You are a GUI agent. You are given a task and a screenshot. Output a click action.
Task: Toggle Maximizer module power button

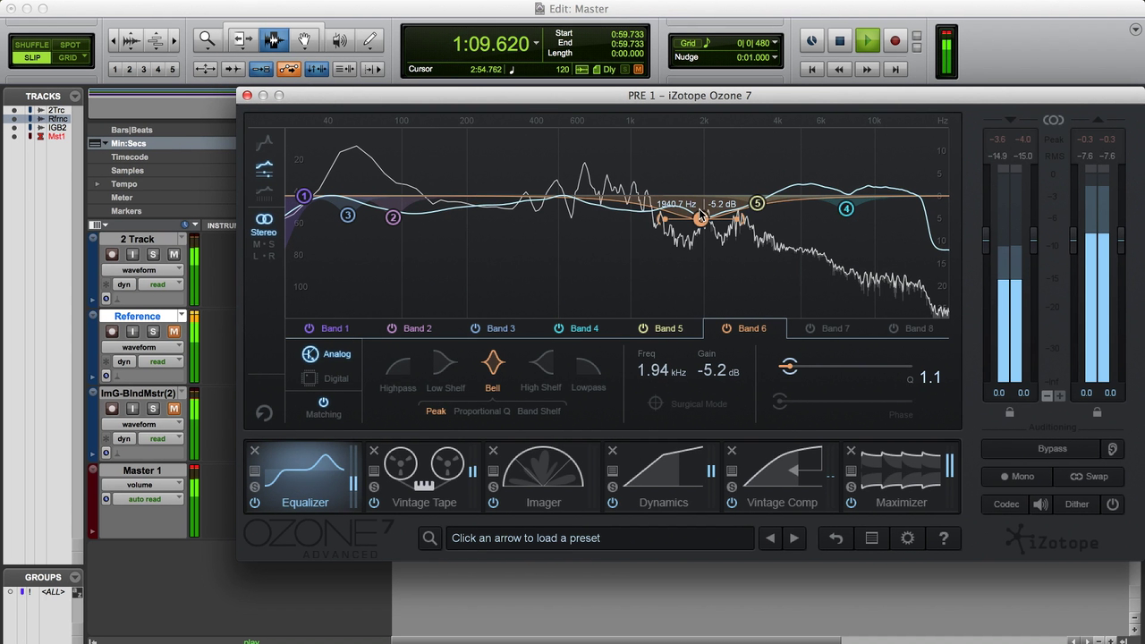coord(851,503)
